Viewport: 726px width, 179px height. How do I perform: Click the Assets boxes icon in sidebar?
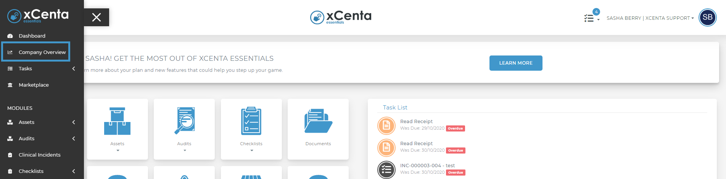click(10, 122)
